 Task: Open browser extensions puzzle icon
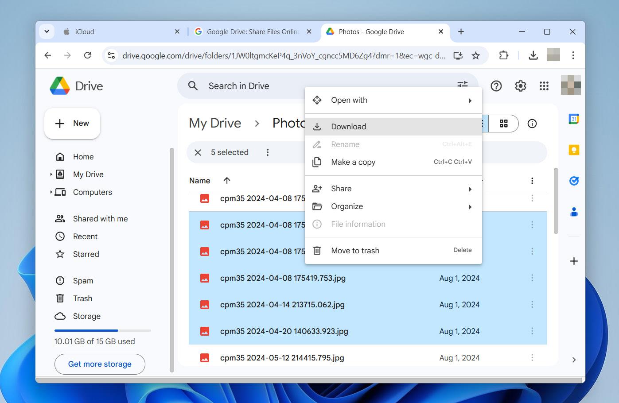pyautogui.click(x=503, y=55)
